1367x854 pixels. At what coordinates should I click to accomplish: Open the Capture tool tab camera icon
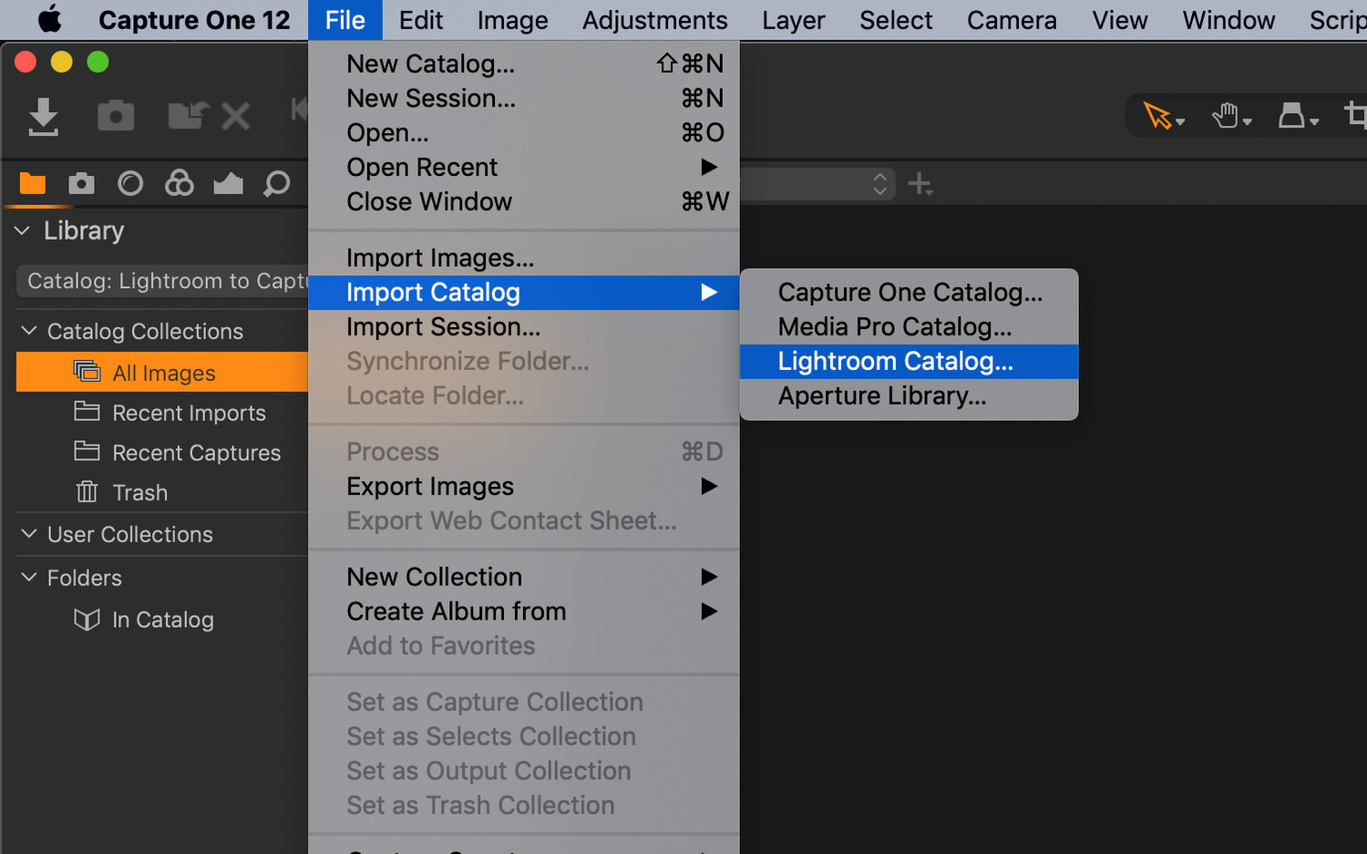tap(81, 184)
